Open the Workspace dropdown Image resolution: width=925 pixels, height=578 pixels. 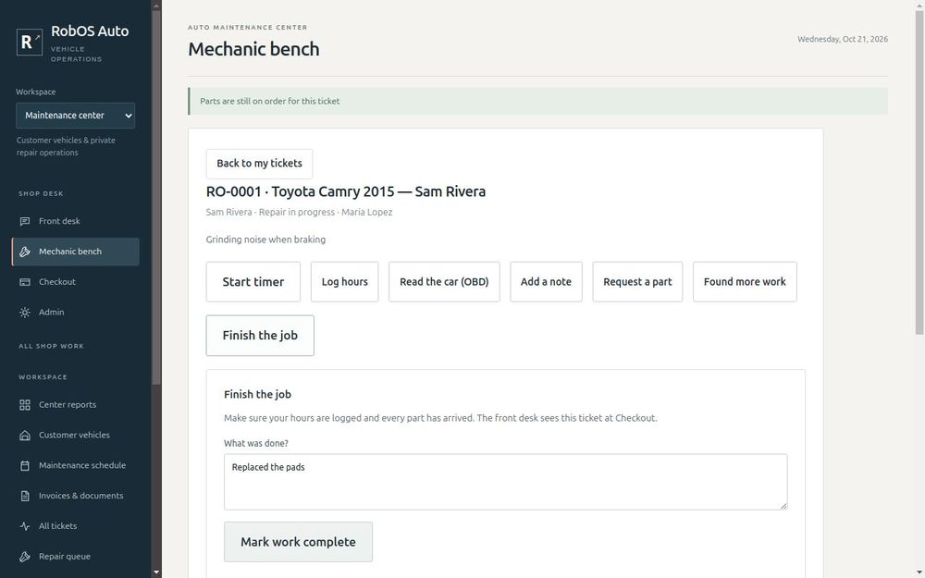coord(76,116)
